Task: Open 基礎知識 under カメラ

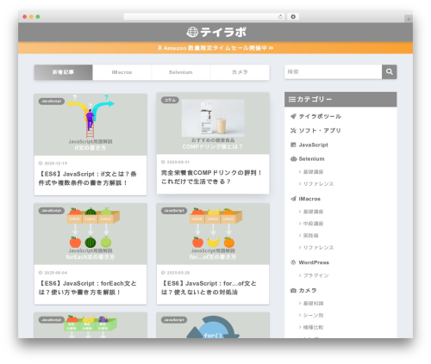Action: click(313, 304)
